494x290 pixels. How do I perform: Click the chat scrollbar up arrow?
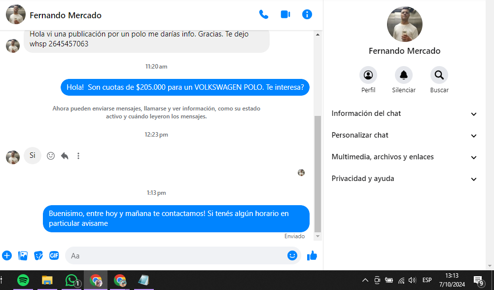pyautogui.click(x=318, y=35)
